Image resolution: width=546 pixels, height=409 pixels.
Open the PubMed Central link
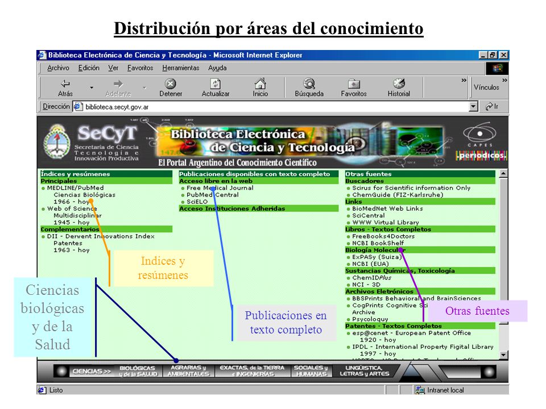[x=212, y=195]
